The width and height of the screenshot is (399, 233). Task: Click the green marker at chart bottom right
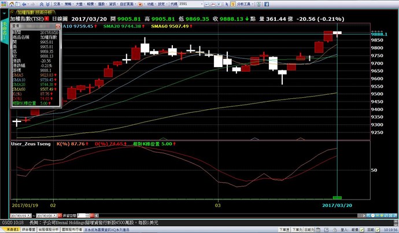337,198
